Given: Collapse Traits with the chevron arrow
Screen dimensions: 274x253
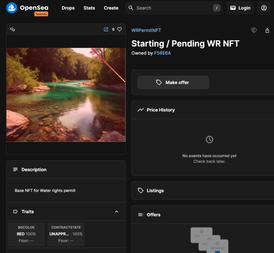Looking at the screenshot, I should pos(117,211).
